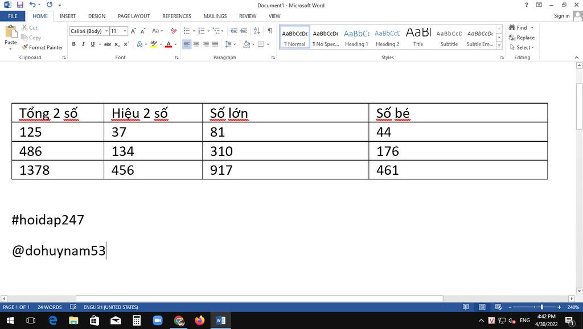This screenshot has width=583, height=329.
Task: Open font color dropdown arrow
Action: (175, 44)
